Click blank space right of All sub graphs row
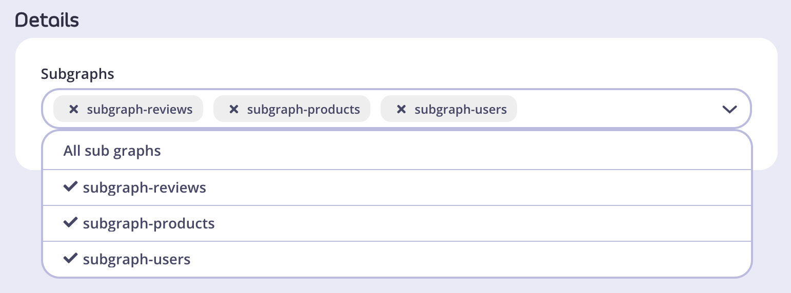Viewport: 791px width, 293px height. coord(462,151)
